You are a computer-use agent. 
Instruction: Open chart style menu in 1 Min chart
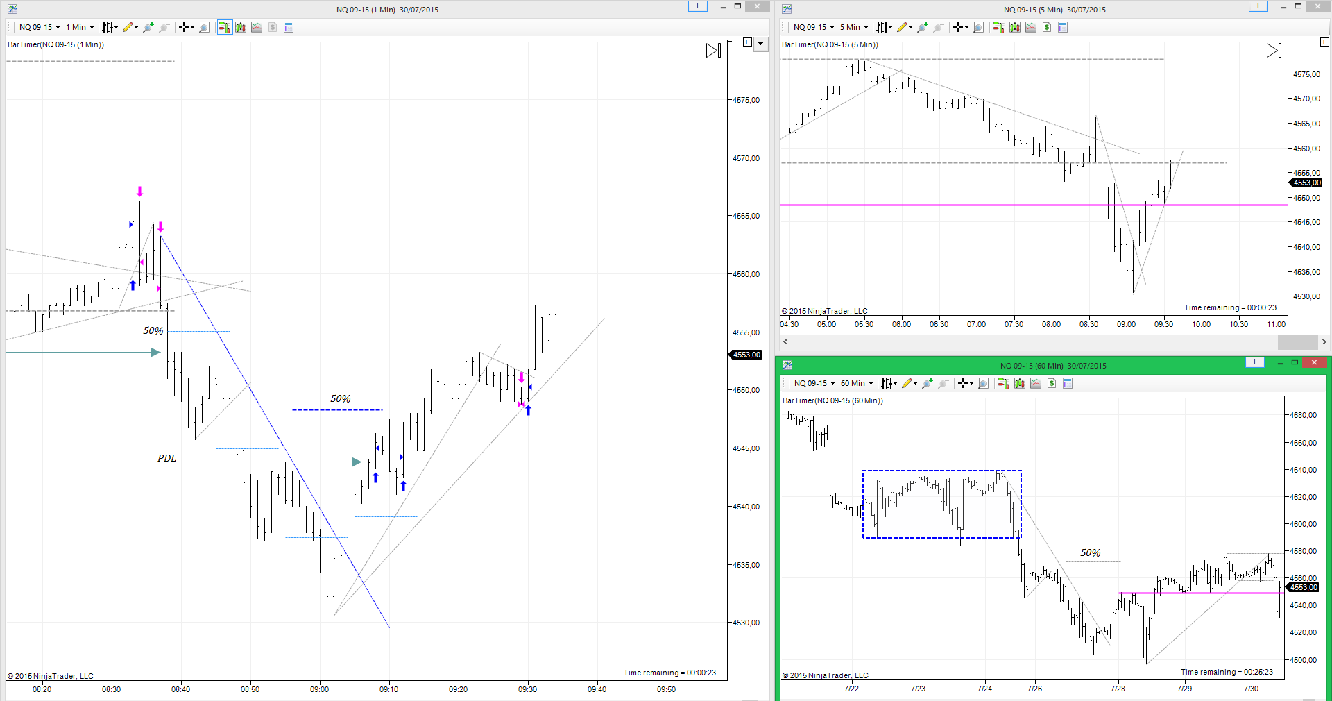click(x=109, y=27)
